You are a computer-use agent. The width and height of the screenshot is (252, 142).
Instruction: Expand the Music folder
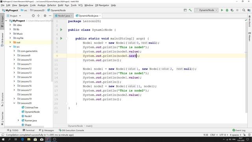tap(10, 34)
